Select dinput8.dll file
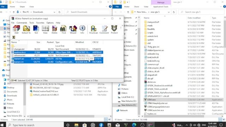Viewport: 226px width, 127px height. pyautogui.click(x=152, y=75)
